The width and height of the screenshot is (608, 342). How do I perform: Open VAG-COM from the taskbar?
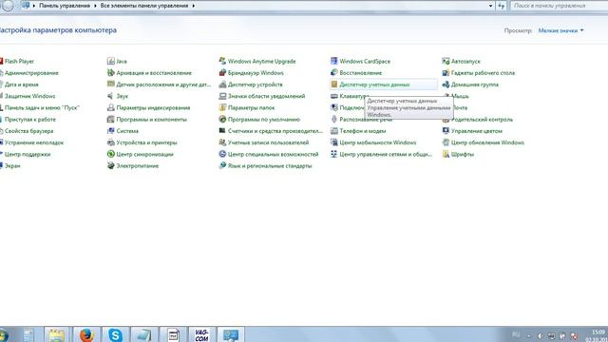point(201,334)
